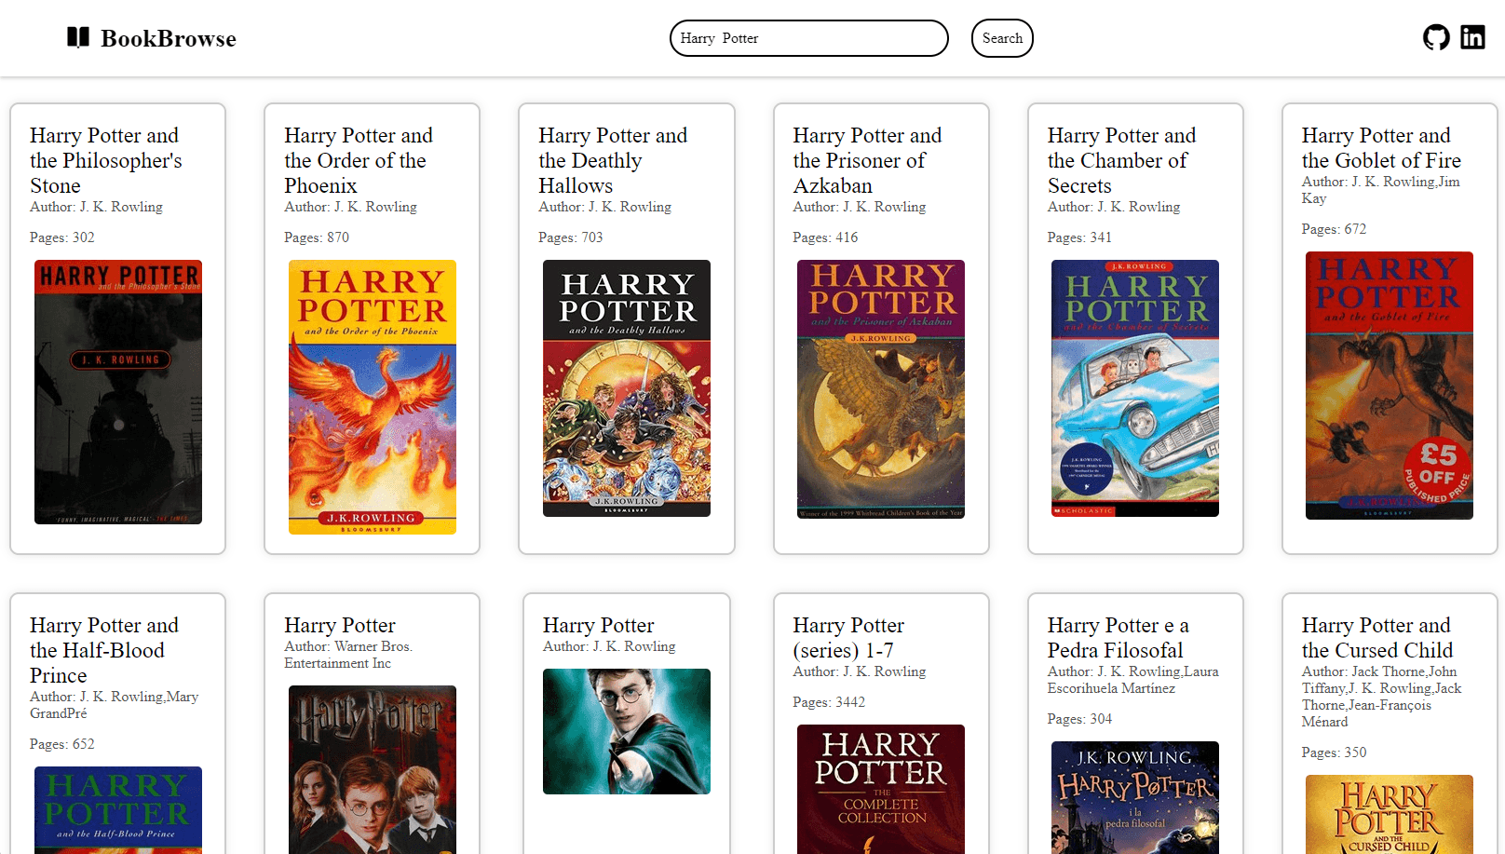The height and width of the screenshot is (854, 1505).
Task: Click the open-book BookBrowse logo icon
Action: tap(78, 37)
